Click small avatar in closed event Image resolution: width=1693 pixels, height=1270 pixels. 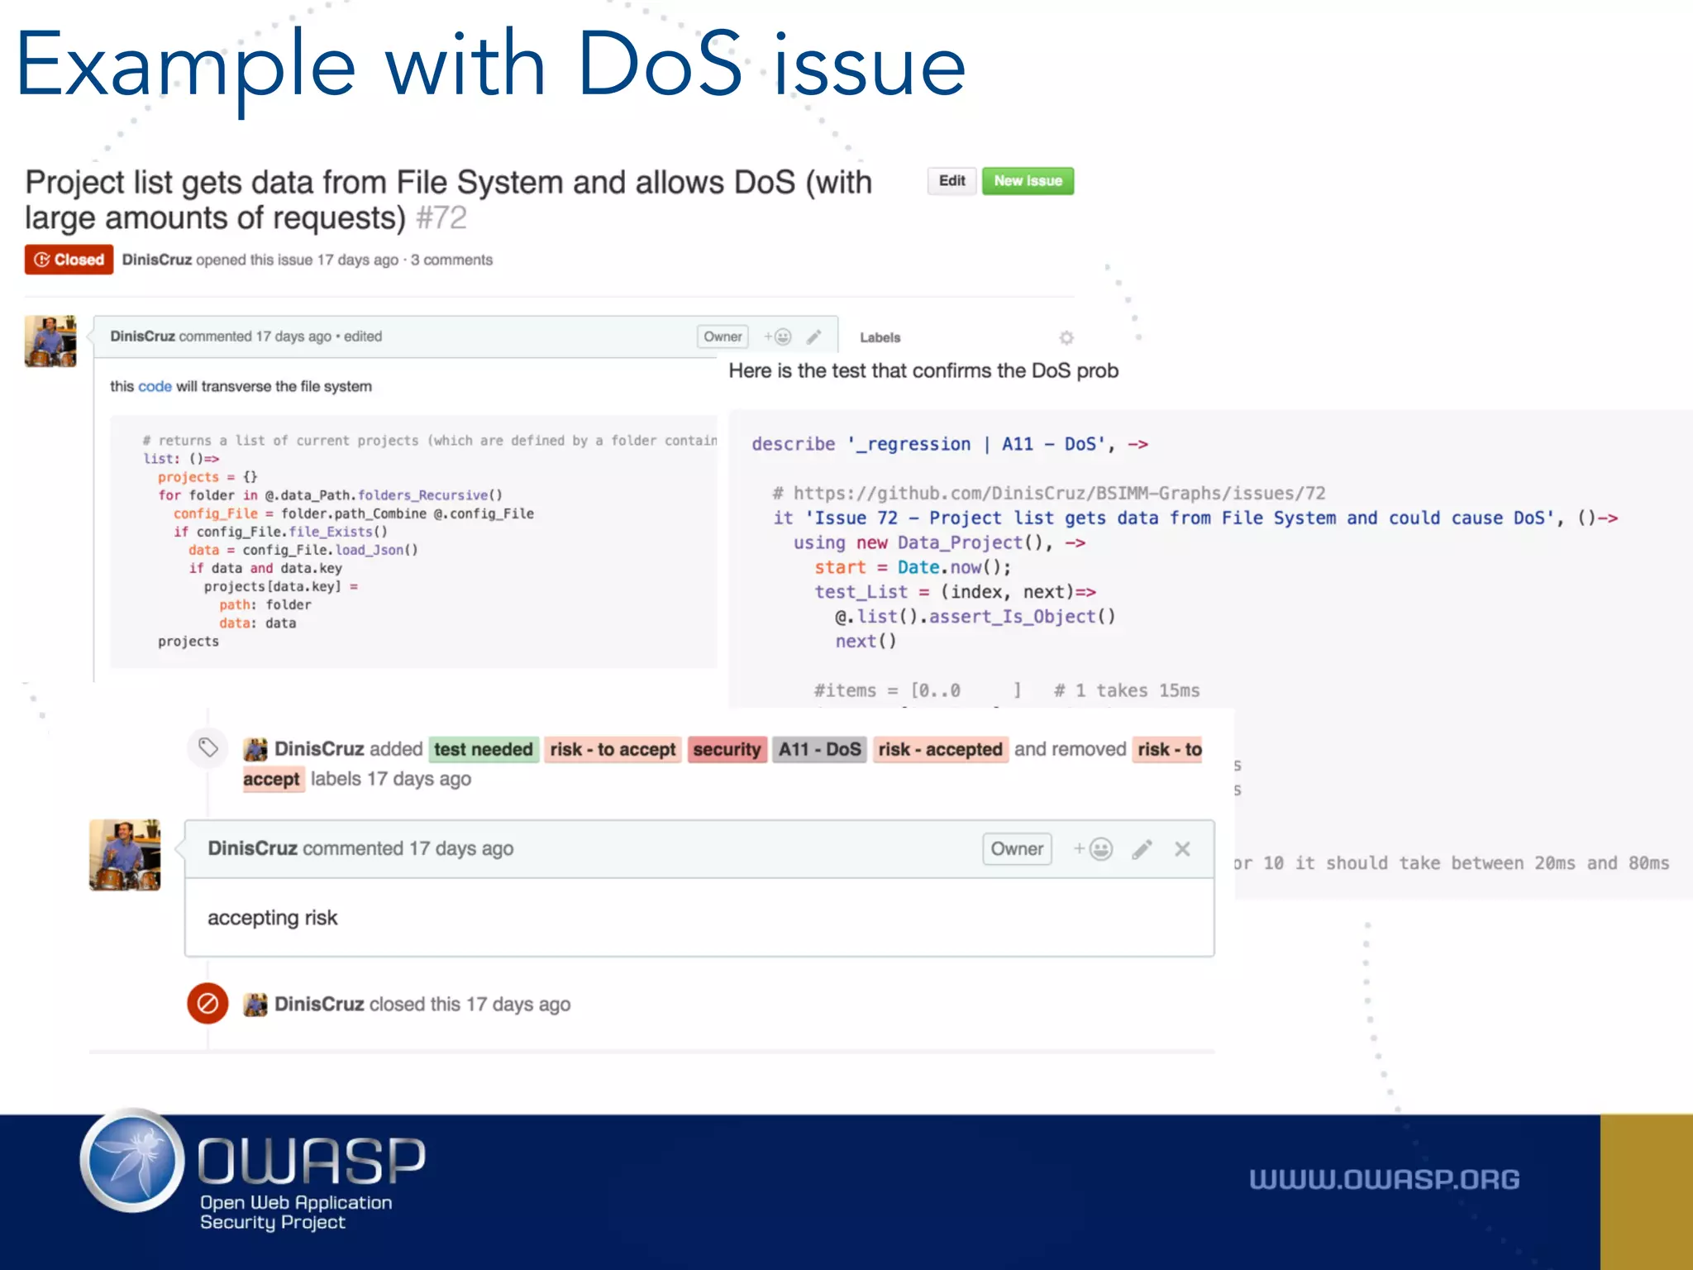(x=255, y=1005)
